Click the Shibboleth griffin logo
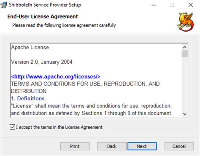Screen dimensions: 200x156 click(x=185, y=22)
